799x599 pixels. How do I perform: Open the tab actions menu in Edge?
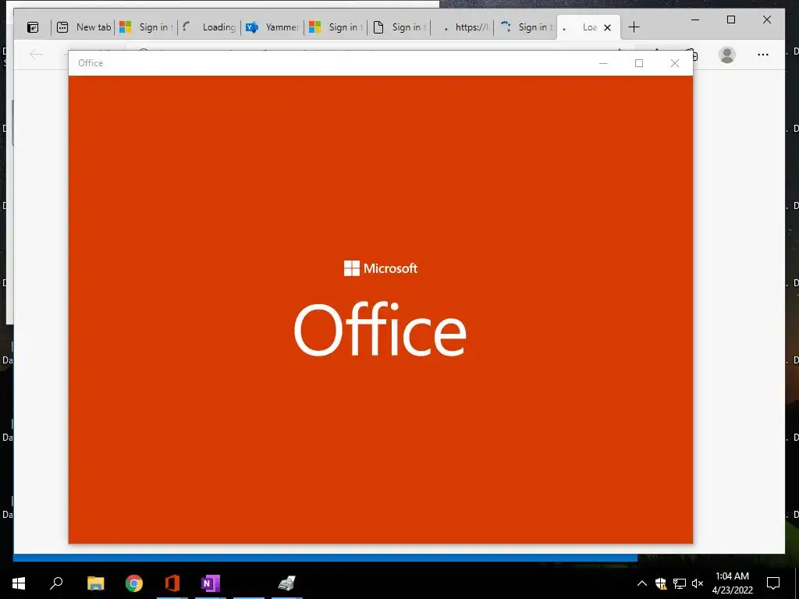33,27
